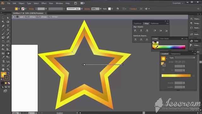This screenshot has width=202, height=114.
Task: Click Vertical Align Bottom icon
Action: click(166, 31)
